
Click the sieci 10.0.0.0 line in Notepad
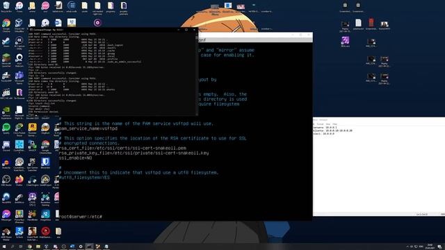324,133
